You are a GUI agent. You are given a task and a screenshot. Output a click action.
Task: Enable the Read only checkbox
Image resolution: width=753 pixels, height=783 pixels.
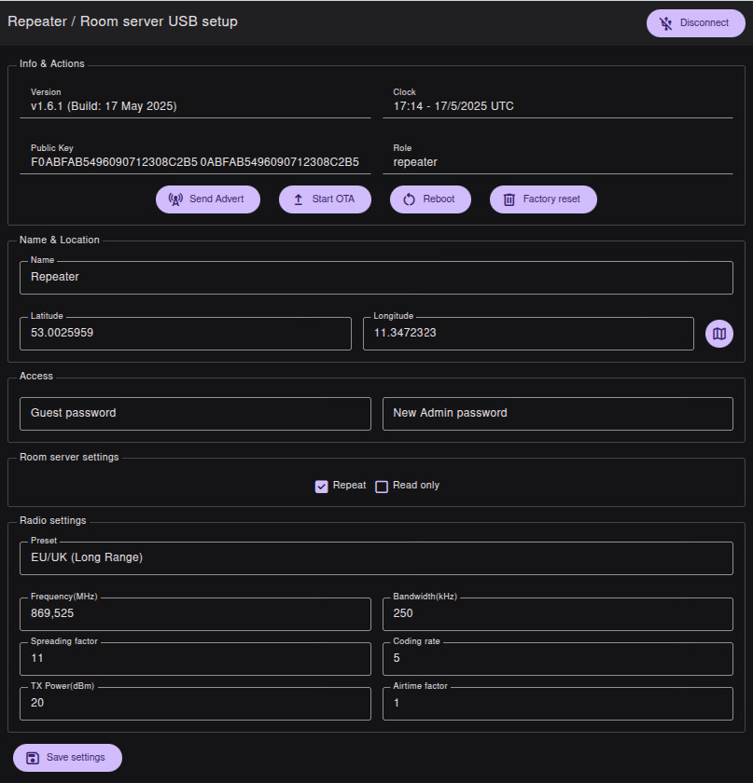(382, 486)
